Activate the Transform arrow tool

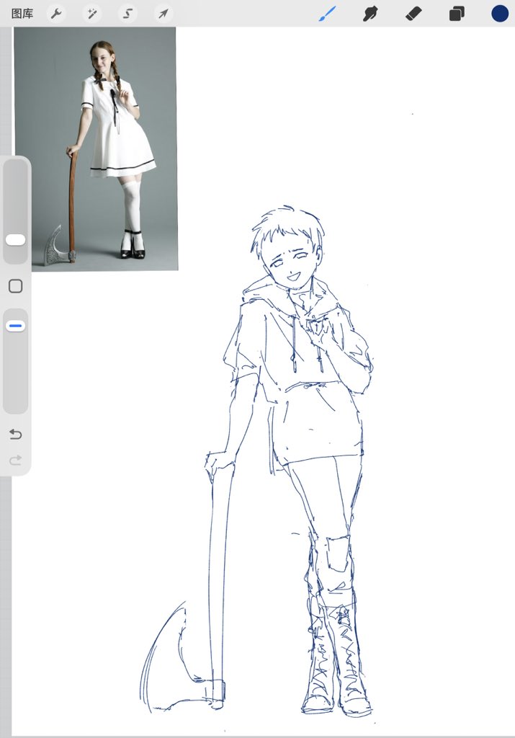point(164,14)
